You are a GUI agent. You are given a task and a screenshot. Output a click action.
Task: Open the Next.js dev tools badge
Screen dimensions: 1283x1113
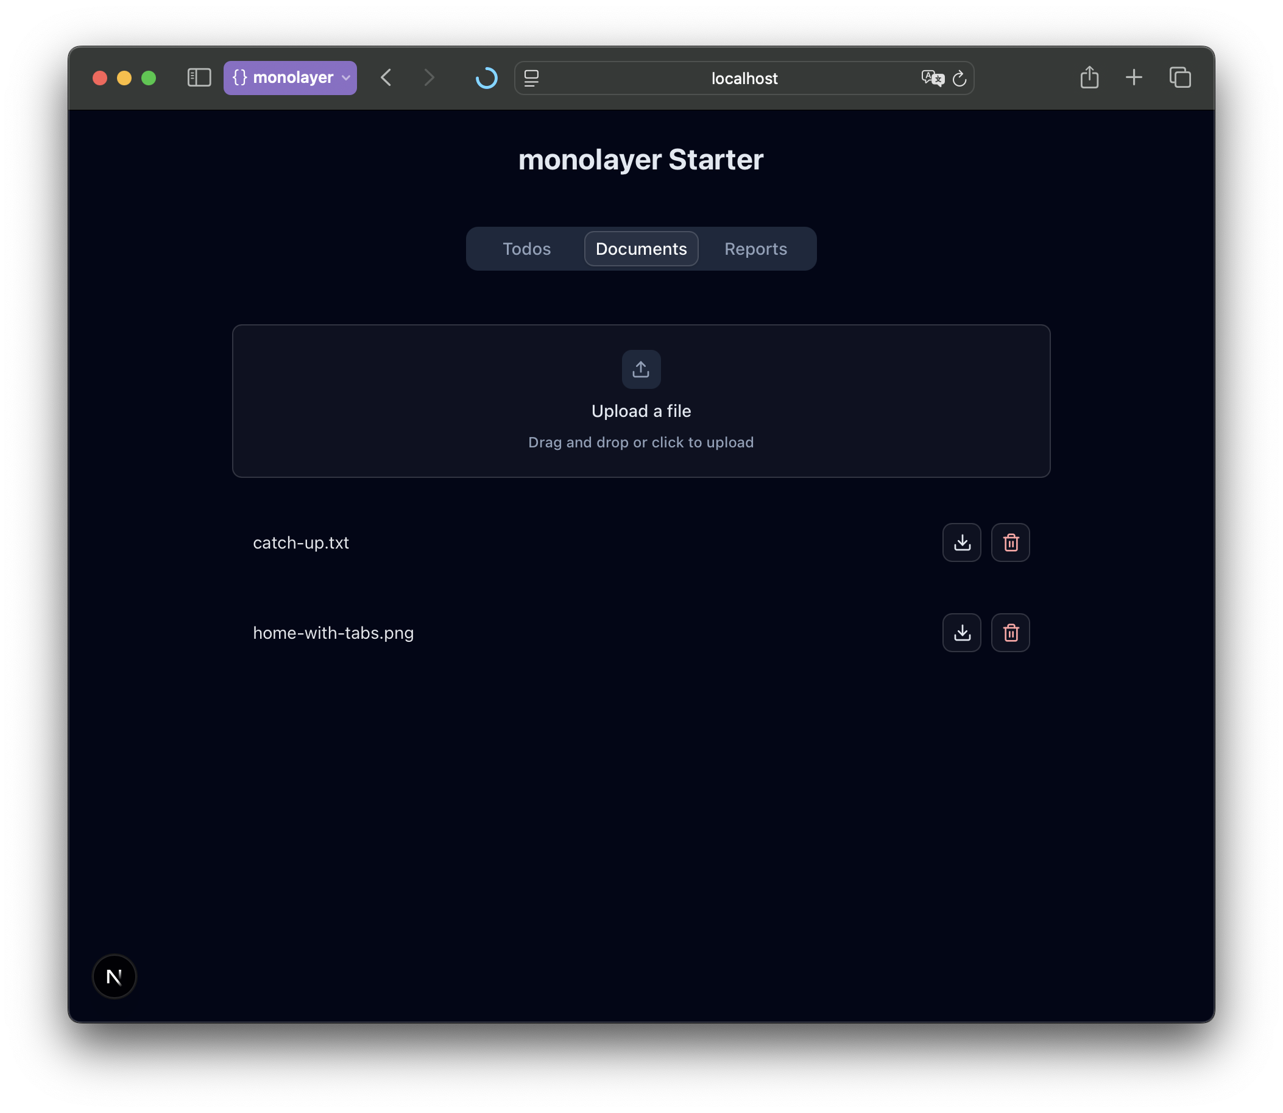tap(114, 976)
